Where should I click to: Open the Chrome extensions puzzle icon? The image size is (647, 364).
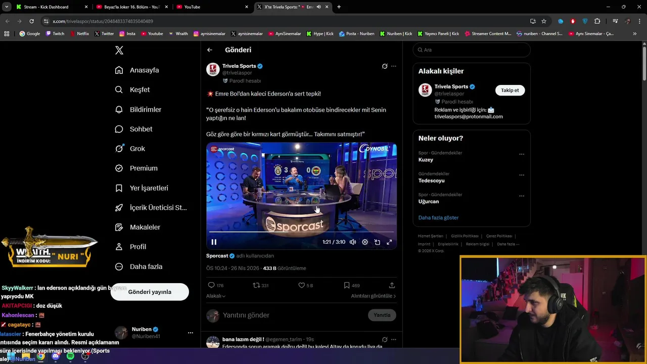click(x=597, y=21)
